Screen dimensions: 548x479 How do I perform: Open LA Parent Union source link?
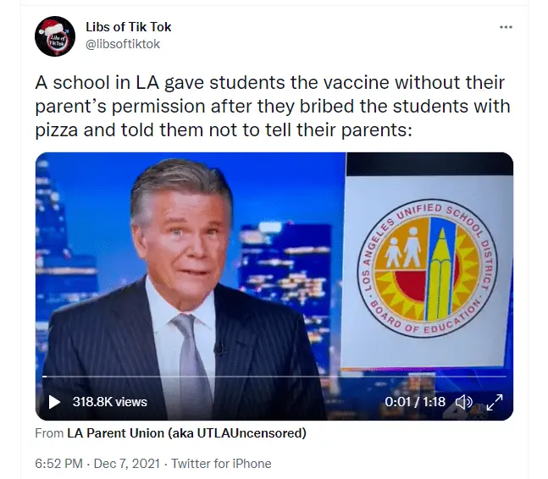186,433
